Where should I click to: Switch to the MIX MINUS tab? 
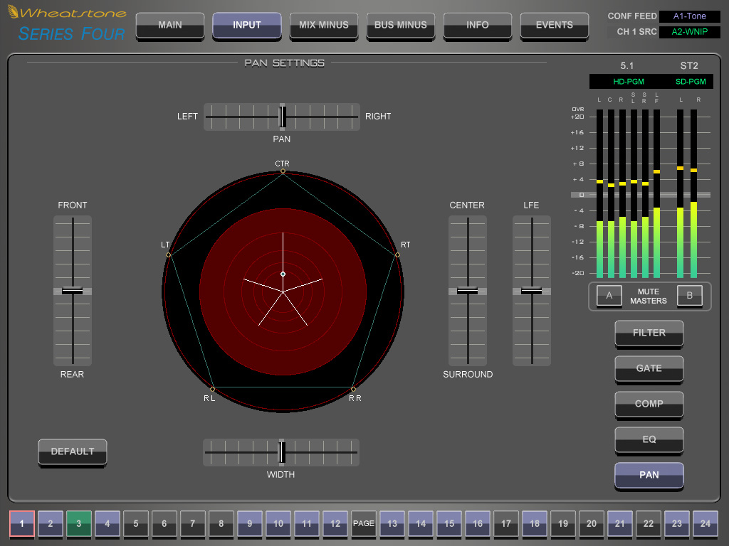(324, 26)
